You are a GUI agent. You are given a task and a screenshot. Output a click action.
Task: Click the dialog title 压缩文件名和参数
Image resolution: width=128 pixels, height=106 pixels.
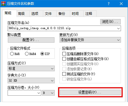[20, 4]
